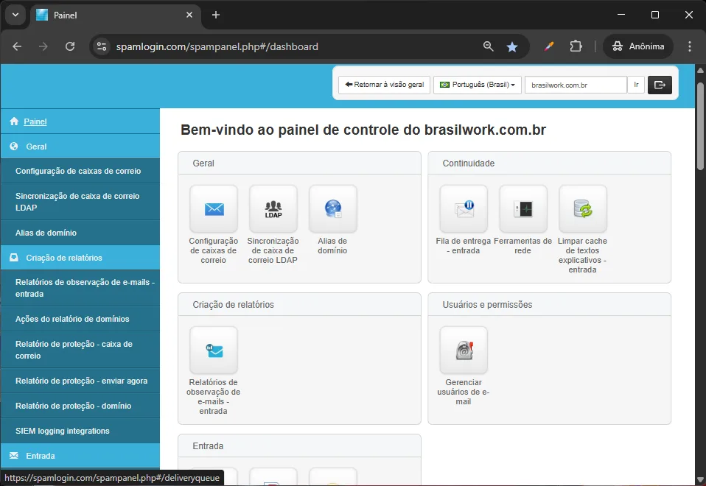Click the Anônima incognito profile button
706x486 pixels.
point(638,46)
